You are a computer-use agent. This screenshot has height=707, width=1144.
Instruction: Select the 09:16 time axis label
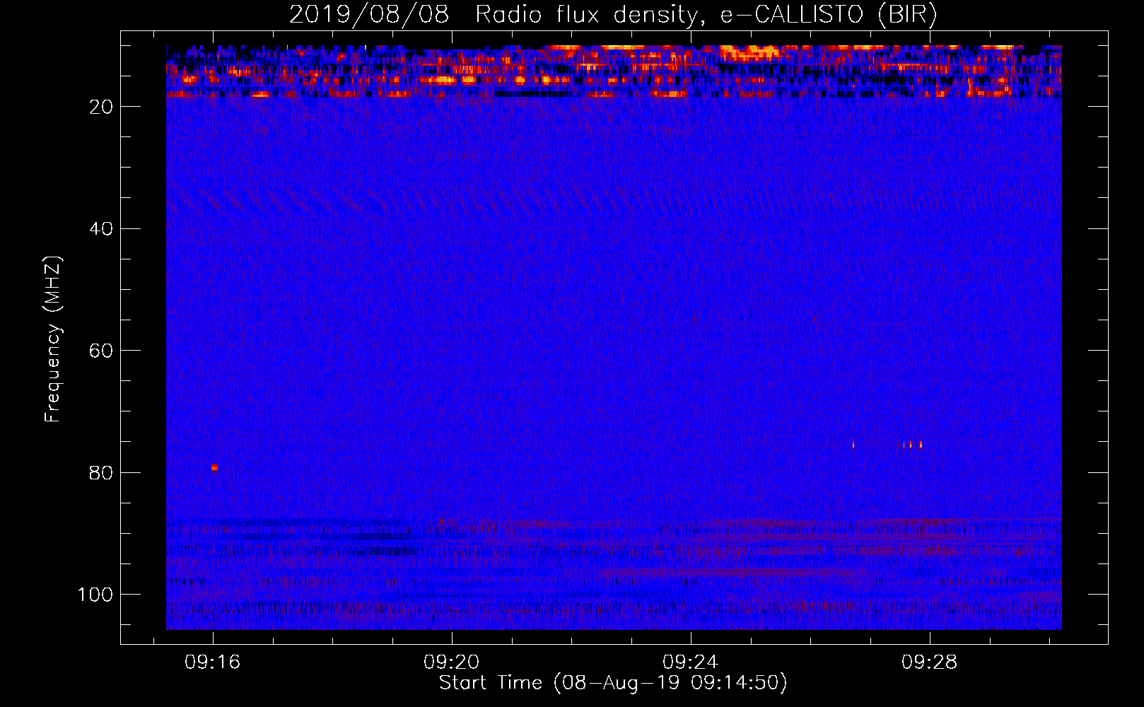point(213,662)
